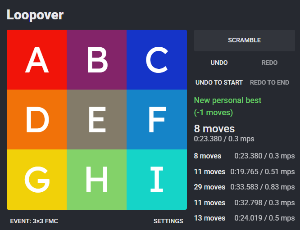Viewport: 300px width, 230px height.
Task: Select the 0:32.798 history entry
Action: point(244,203)
